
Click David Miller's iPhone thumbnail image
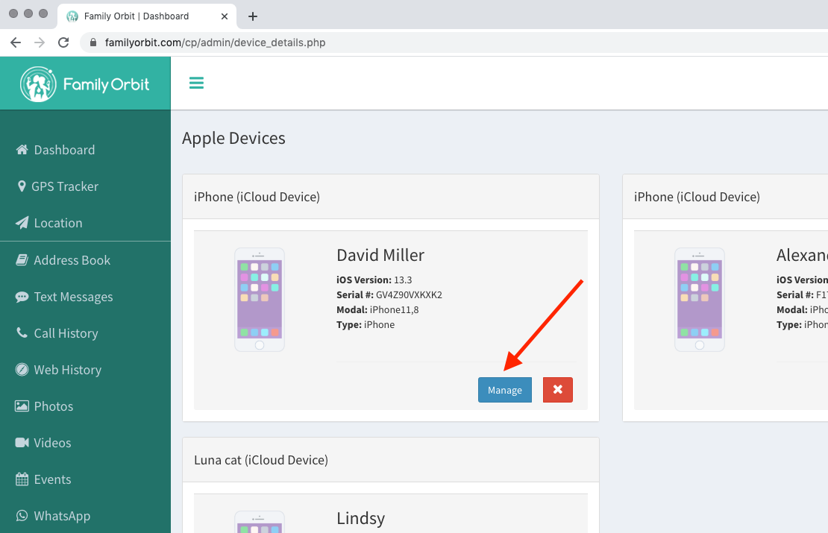[259, 299]
